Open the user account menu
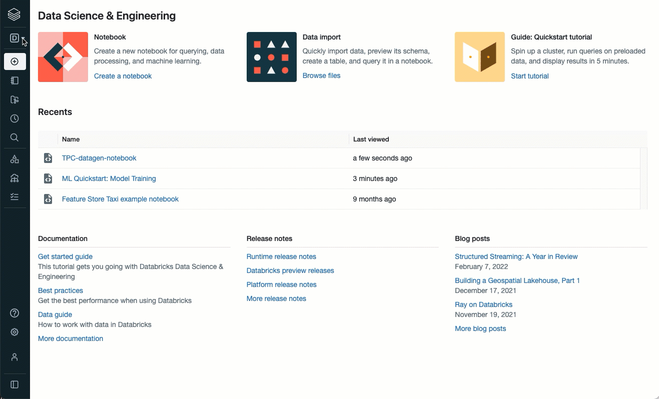The width and height of the screenshot is (659, 399). coord(15,357)
